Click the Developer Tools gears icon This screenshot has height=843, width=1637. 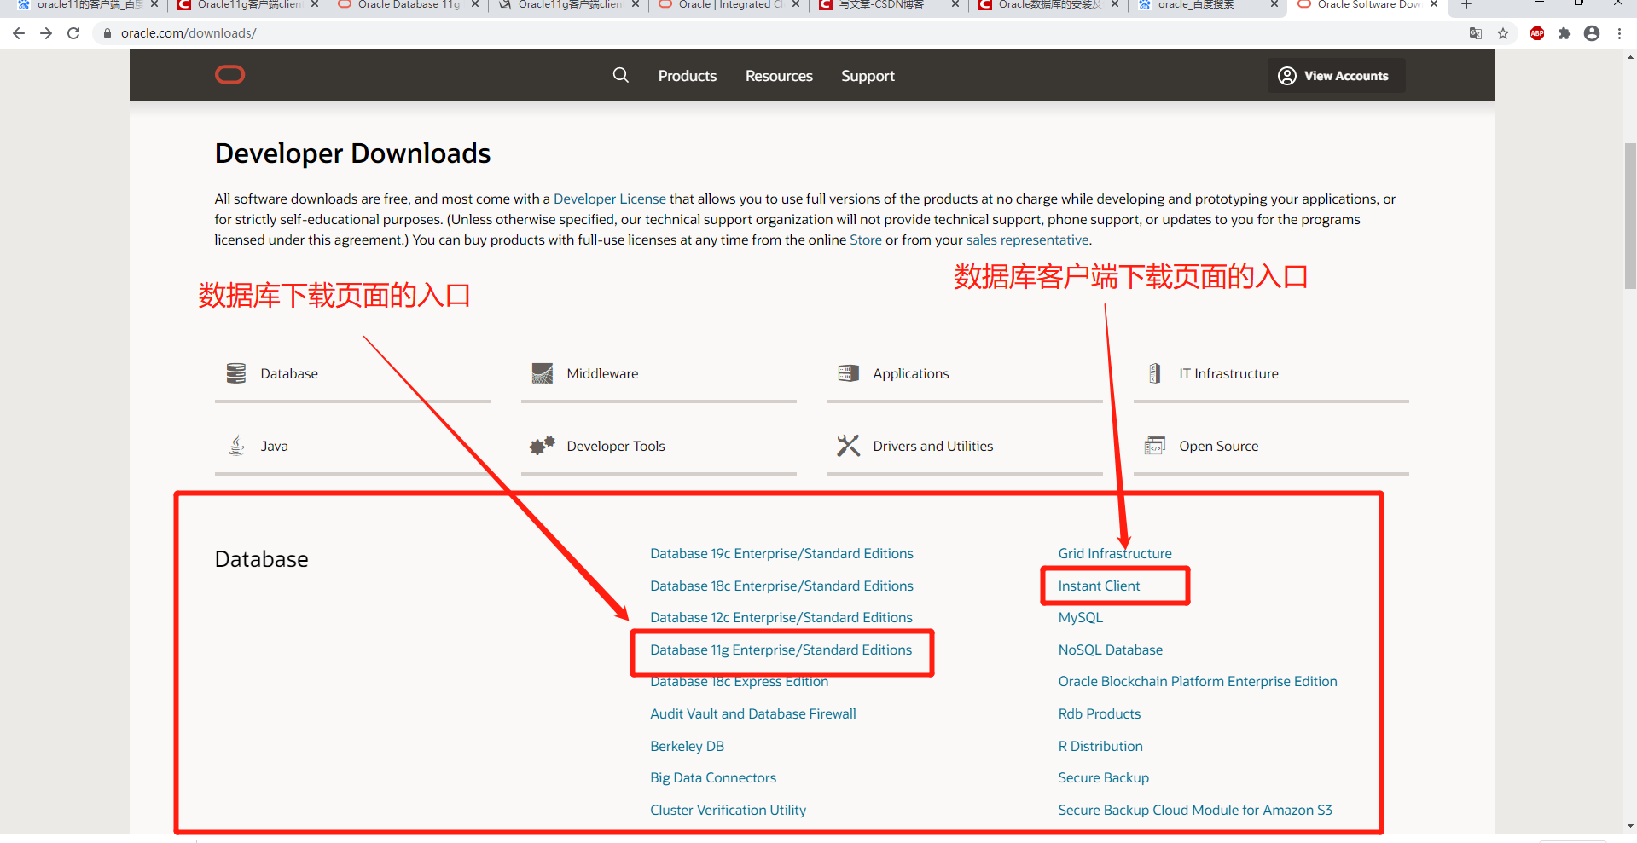tap(543, 446)
